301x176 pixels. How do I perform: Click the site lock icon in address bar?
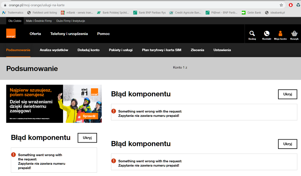coord(5,5)
